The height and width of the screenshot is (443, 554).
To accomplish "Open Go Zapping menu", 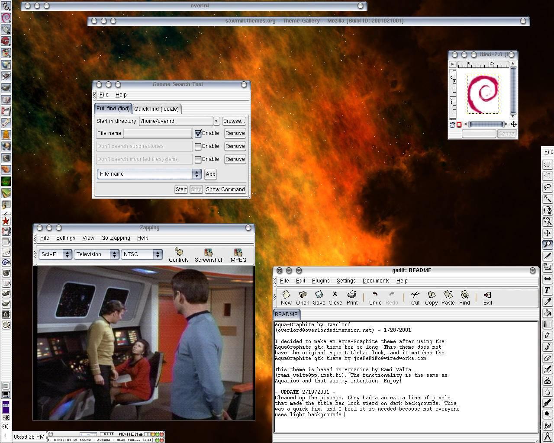I will tap(116, 238).
